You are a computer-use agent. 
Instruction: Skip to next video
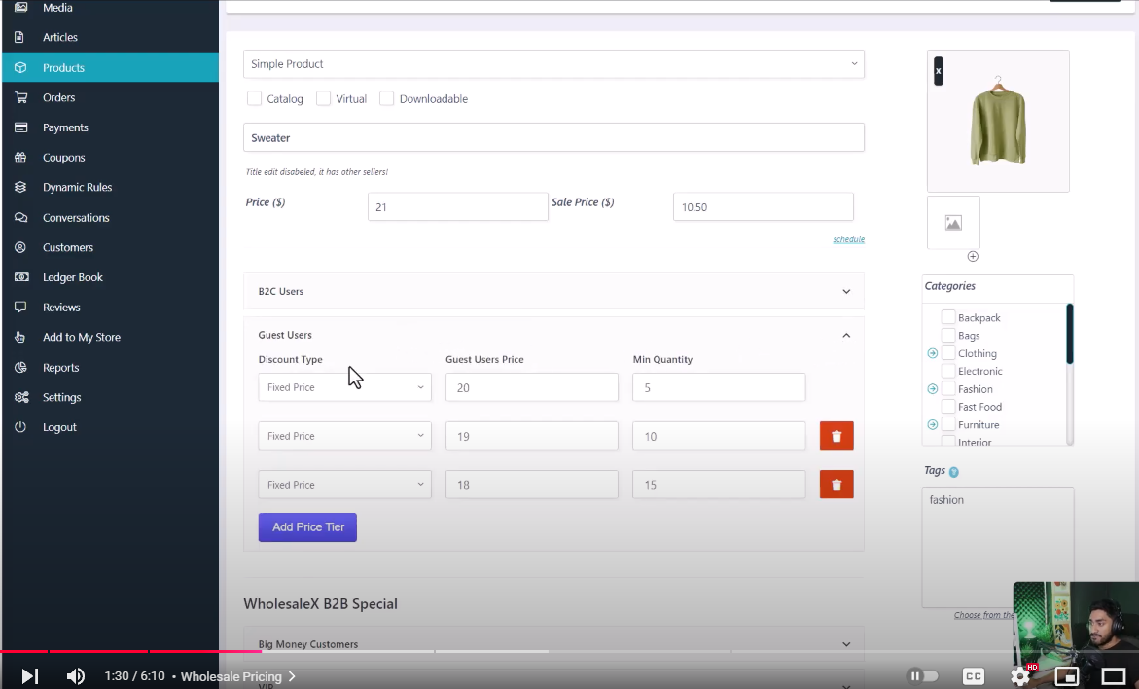click(30, 676)
